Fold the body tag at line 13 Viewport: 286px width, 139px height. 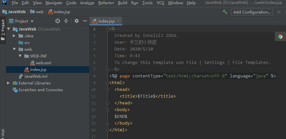(108, 110)
